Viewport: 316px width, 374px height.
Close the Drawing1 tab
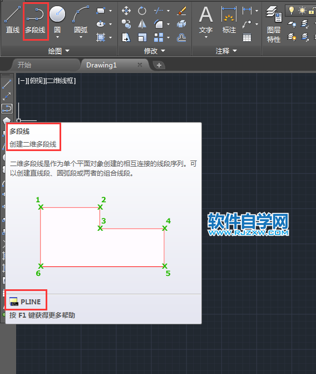[140, 65]
